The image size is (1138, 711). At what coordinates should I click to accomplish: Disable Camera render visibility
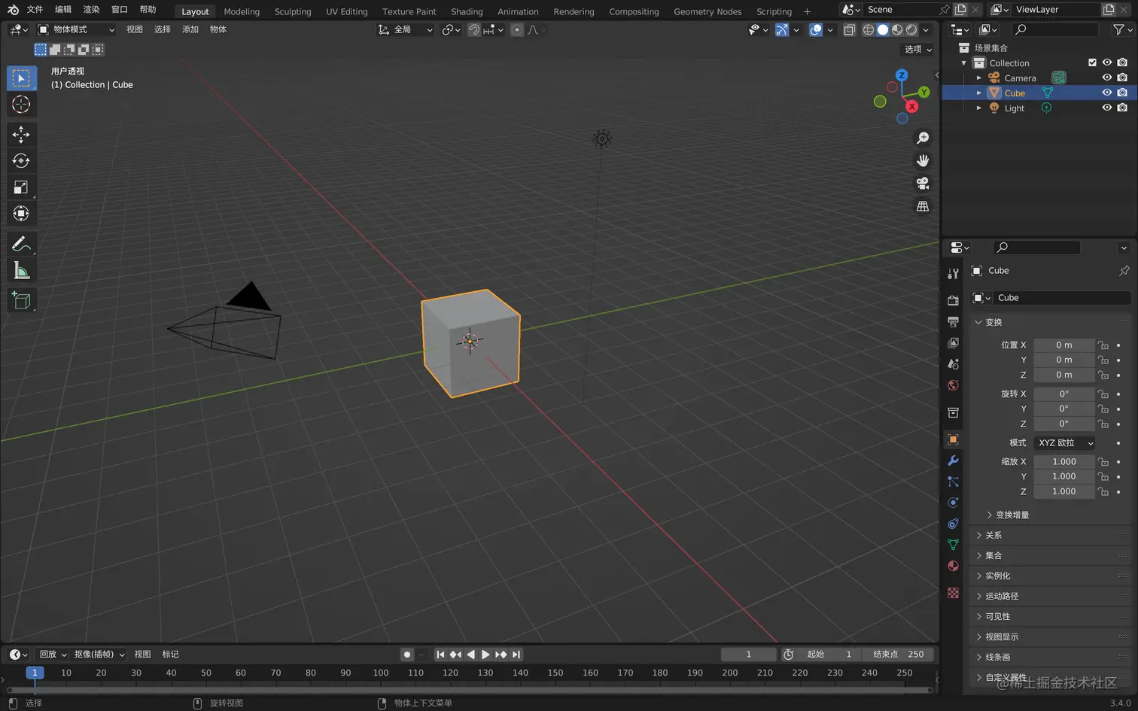[x=1121, y=77]
